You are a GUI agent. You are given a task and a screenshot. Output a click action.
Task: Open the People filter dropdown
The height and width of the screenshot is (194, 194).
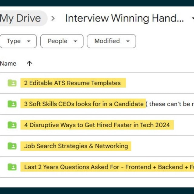click(62, 41)
